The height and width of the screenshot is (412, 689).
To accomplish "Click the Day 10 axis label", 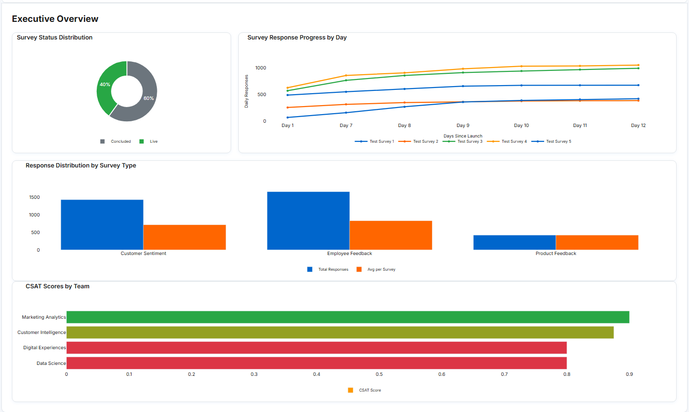I will [521, 126].
